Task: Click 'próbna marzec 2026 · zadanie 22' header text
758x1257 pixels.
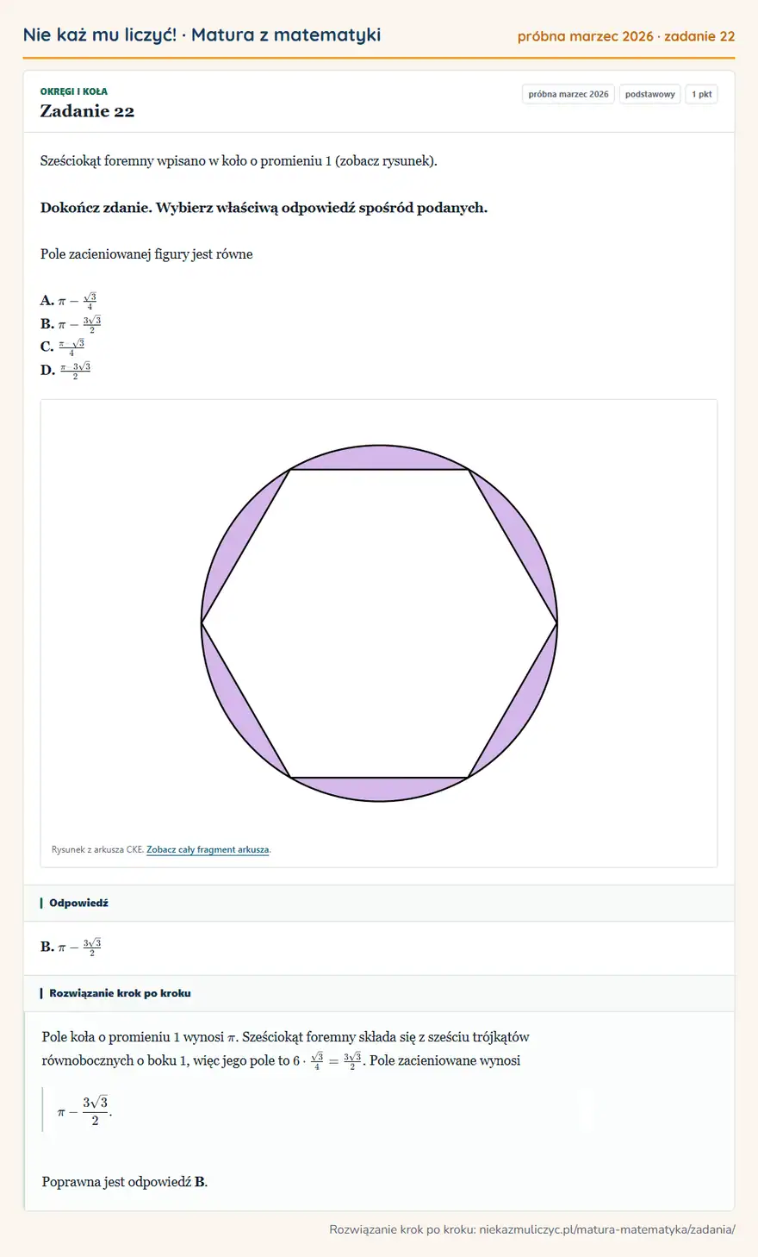Action: (x=626, y=36)
